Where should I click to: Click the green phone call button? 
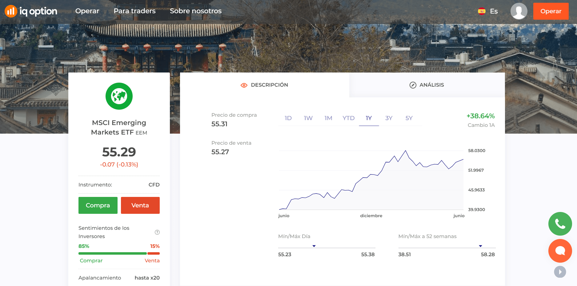(x=560, y=224)
